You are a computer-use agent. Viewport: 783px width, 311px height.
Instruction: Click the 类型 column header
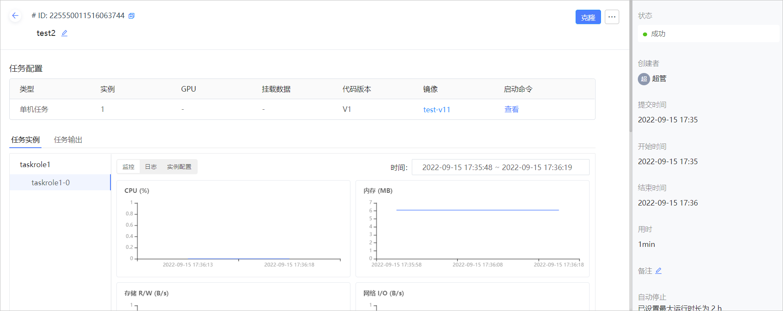pyautogui.click(x=27, y=89)
